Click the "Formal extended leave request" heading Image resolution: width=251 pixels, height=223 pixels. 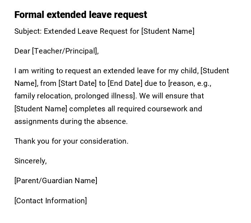81,15
